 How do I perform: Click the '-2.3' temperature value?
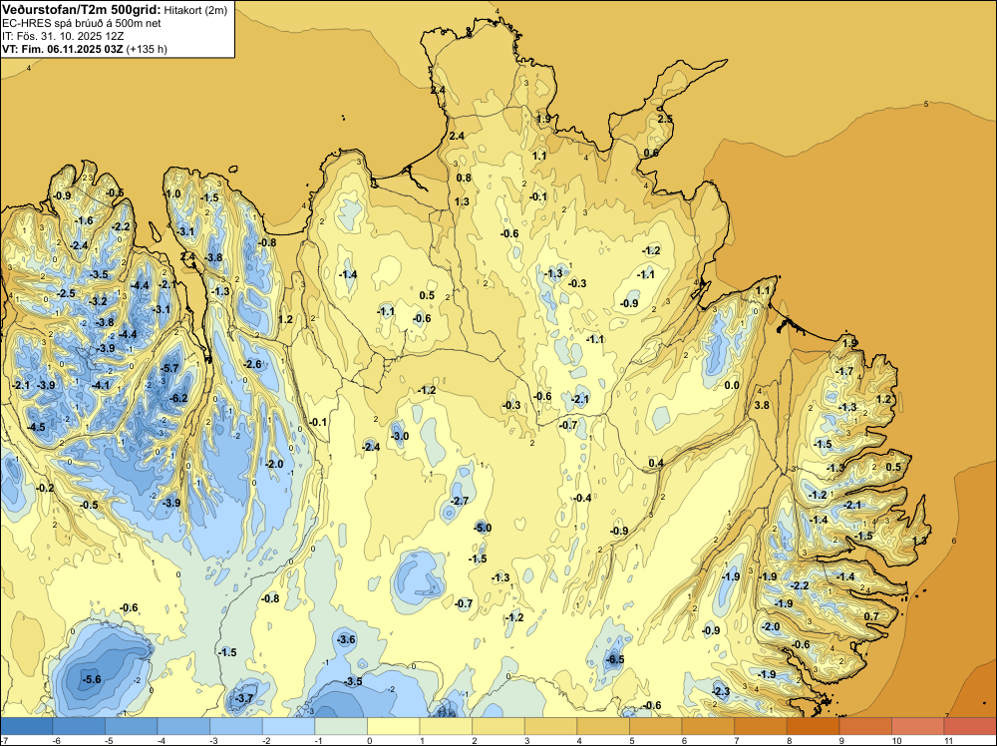tap(721, 691)
